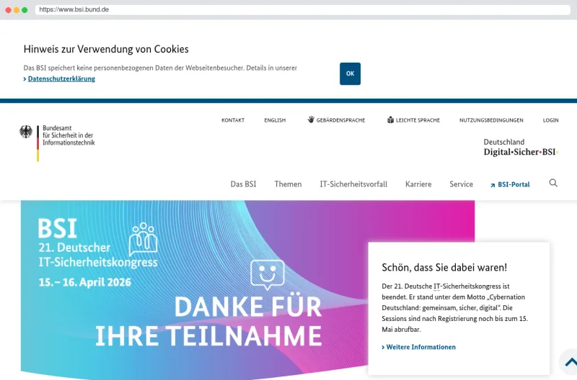Viewport: 577px width, 380px height.
Task: Click the red close window button
Action: coord(8,10)
